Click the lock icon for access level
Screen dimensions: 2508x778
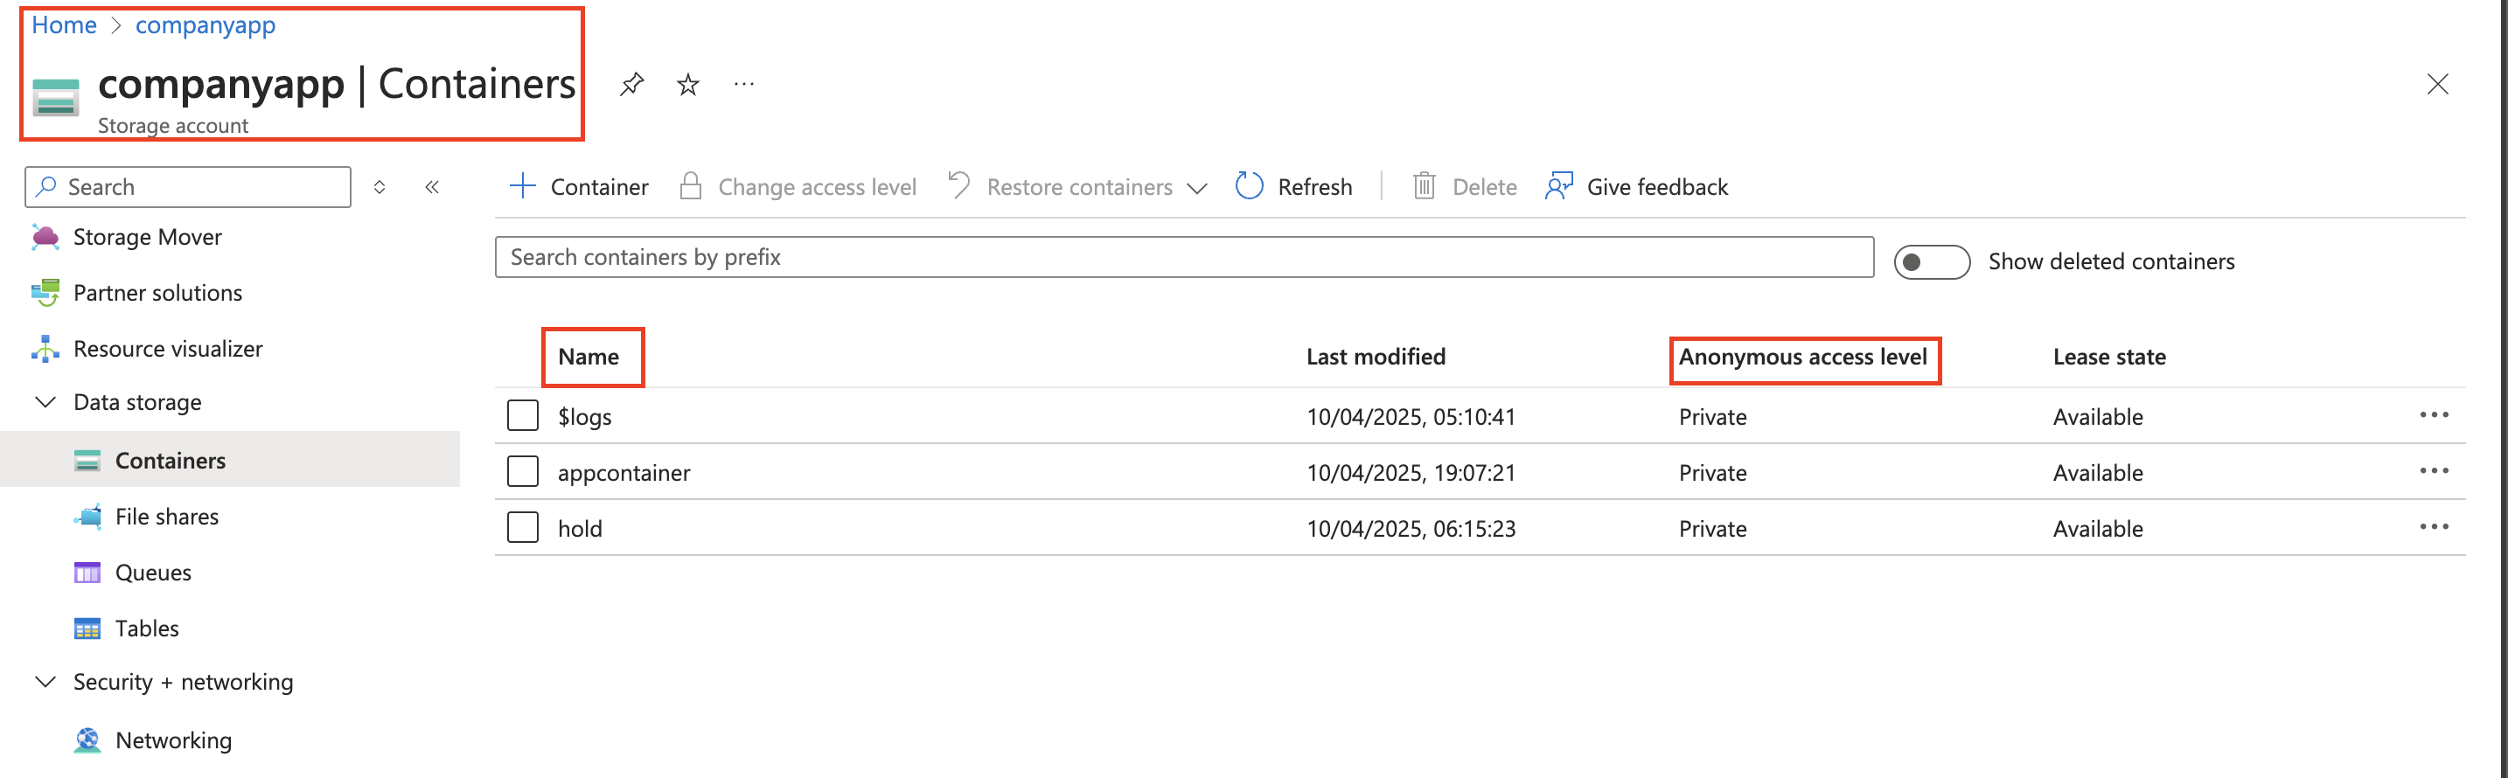690,186
